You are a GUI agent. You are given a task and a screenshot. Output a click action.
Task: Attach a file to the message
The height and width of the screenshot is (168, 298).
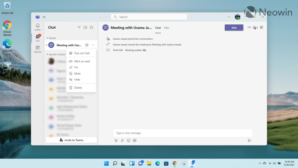tap(122, 141)
